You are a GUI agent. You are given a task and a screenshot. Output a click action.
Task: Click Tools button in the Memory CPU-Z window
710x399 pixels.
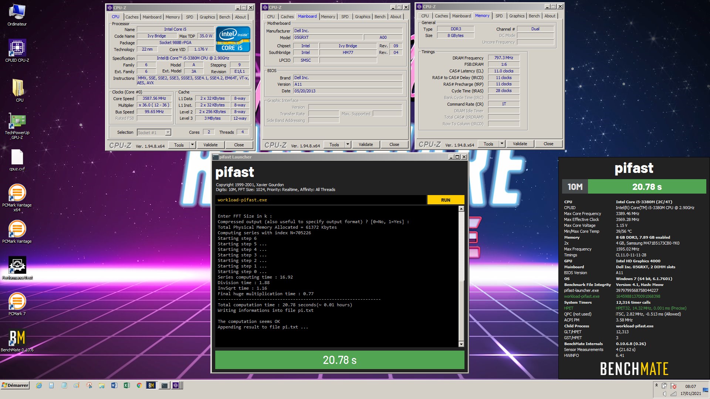[x=488, y=144]
